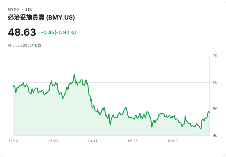
Task: Open the 必治妥施貴寶 (BMY.US) stock title
Action: 41,17
